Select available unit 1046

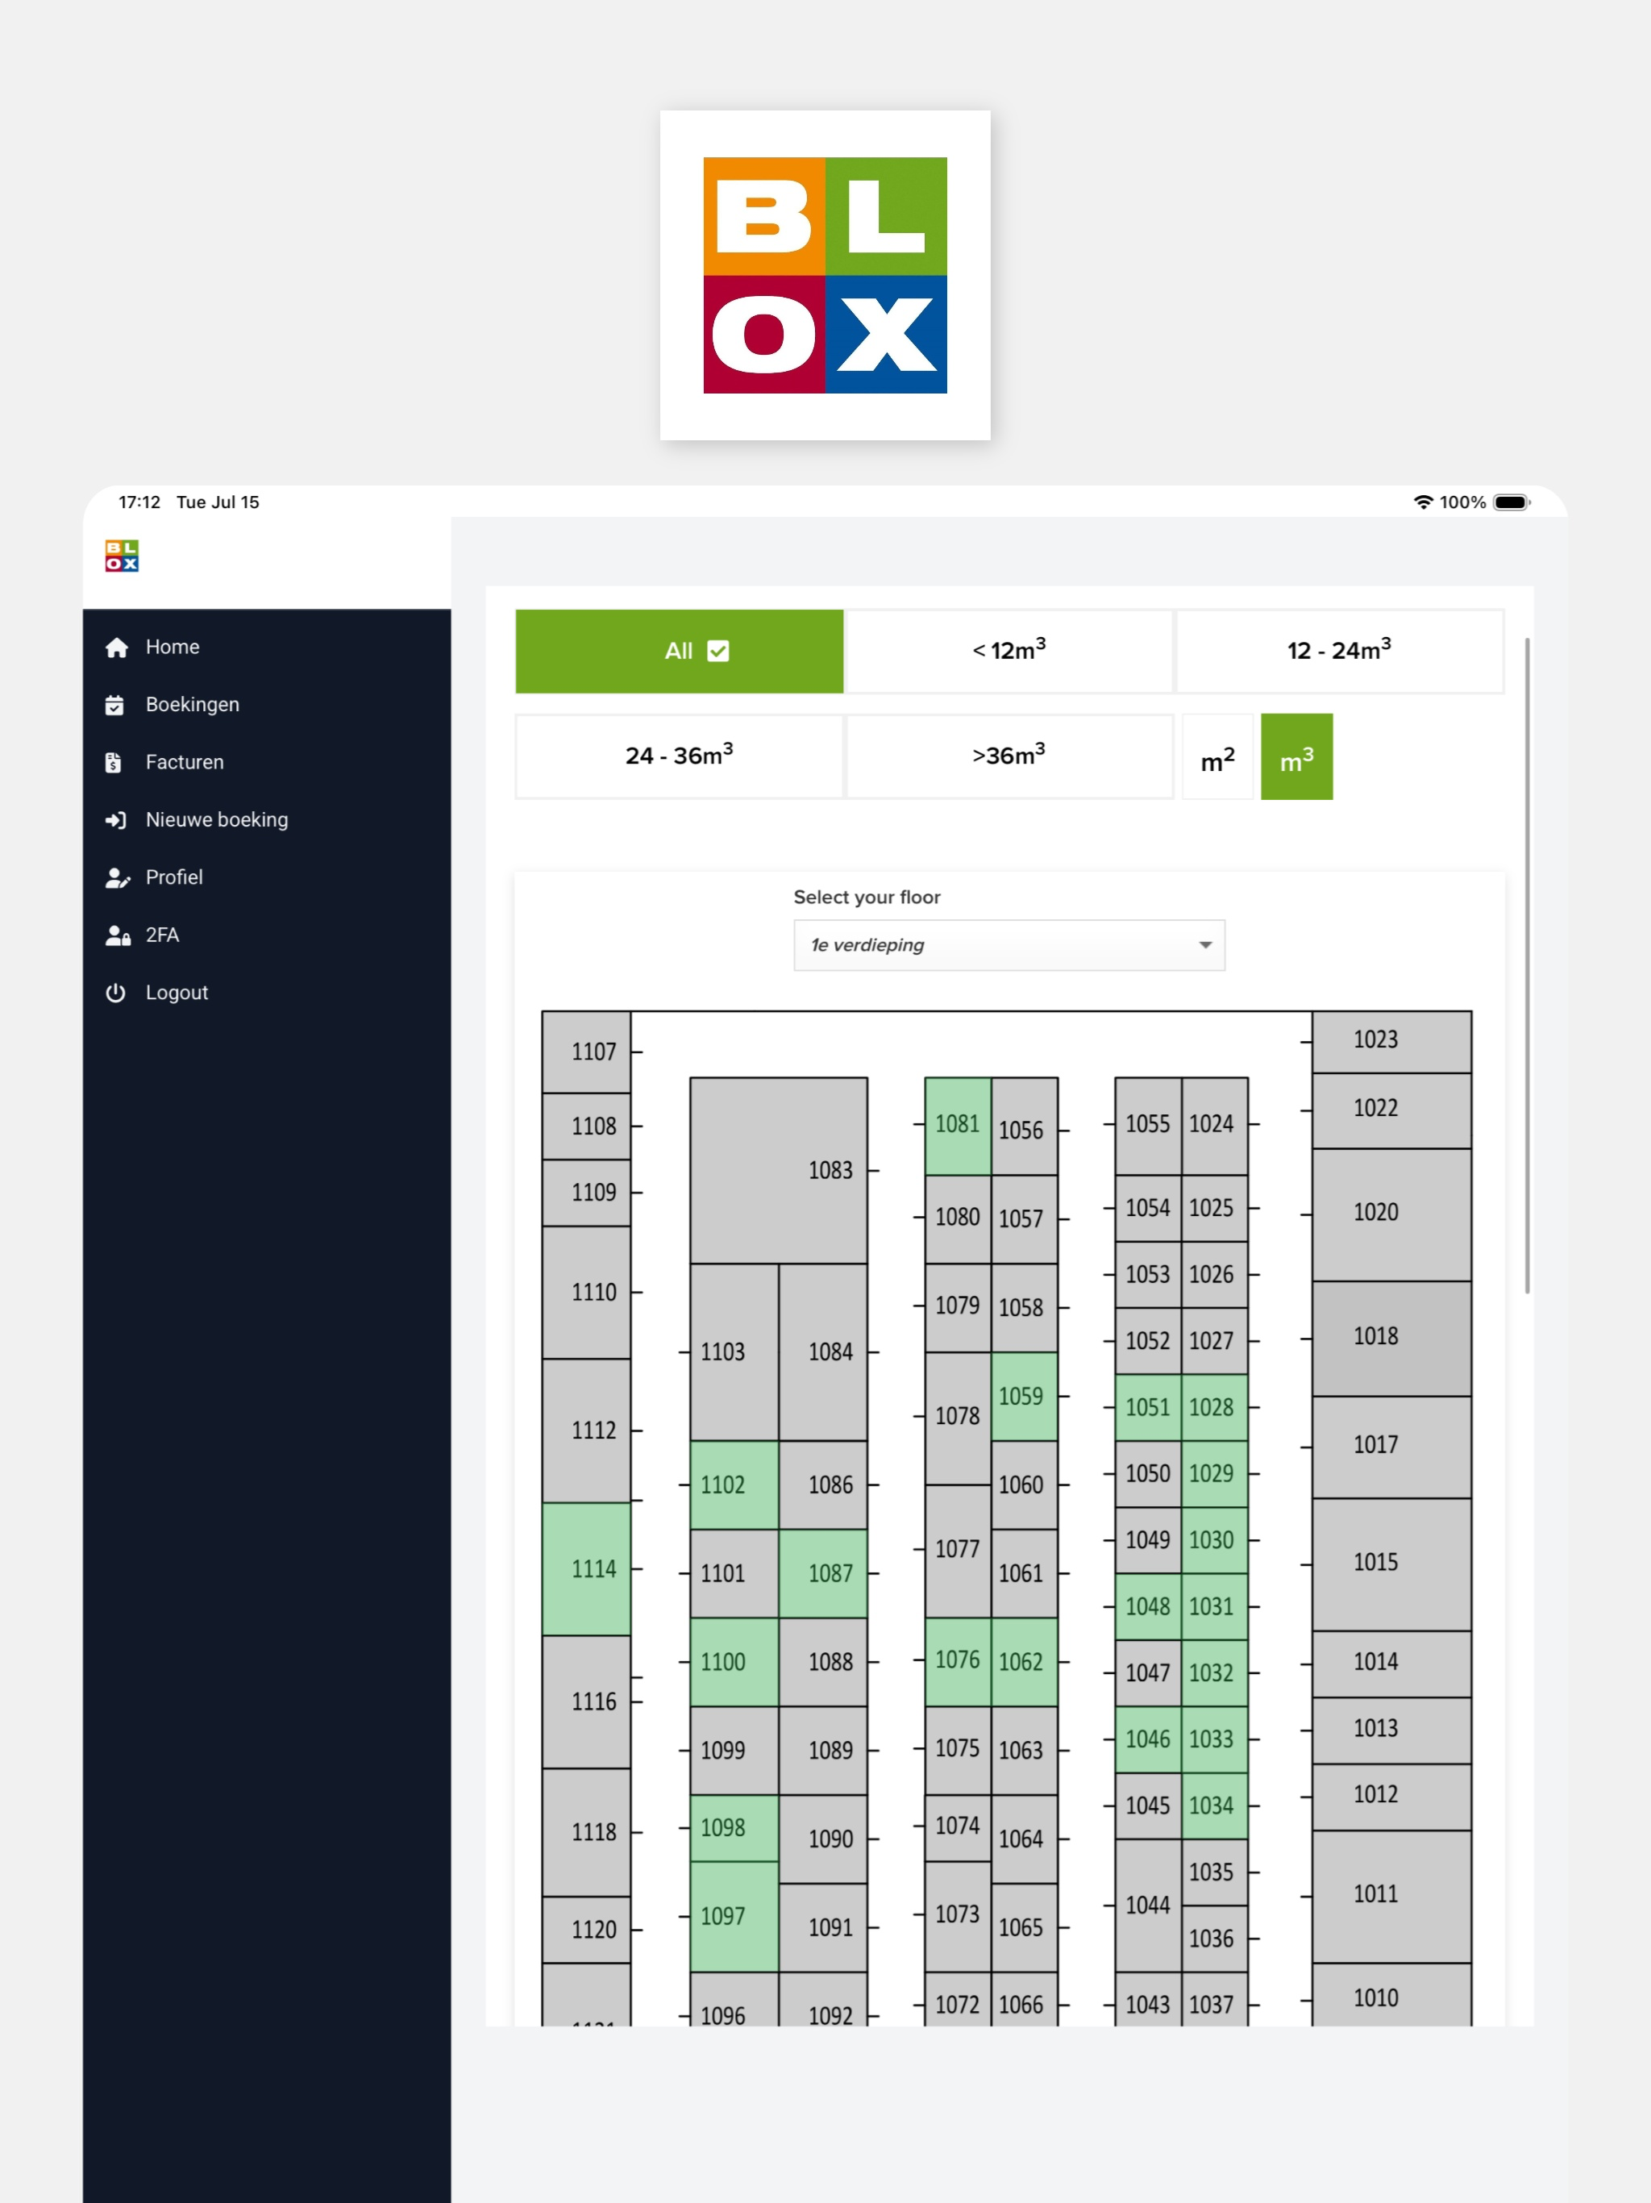(x=1148, y=1740)
